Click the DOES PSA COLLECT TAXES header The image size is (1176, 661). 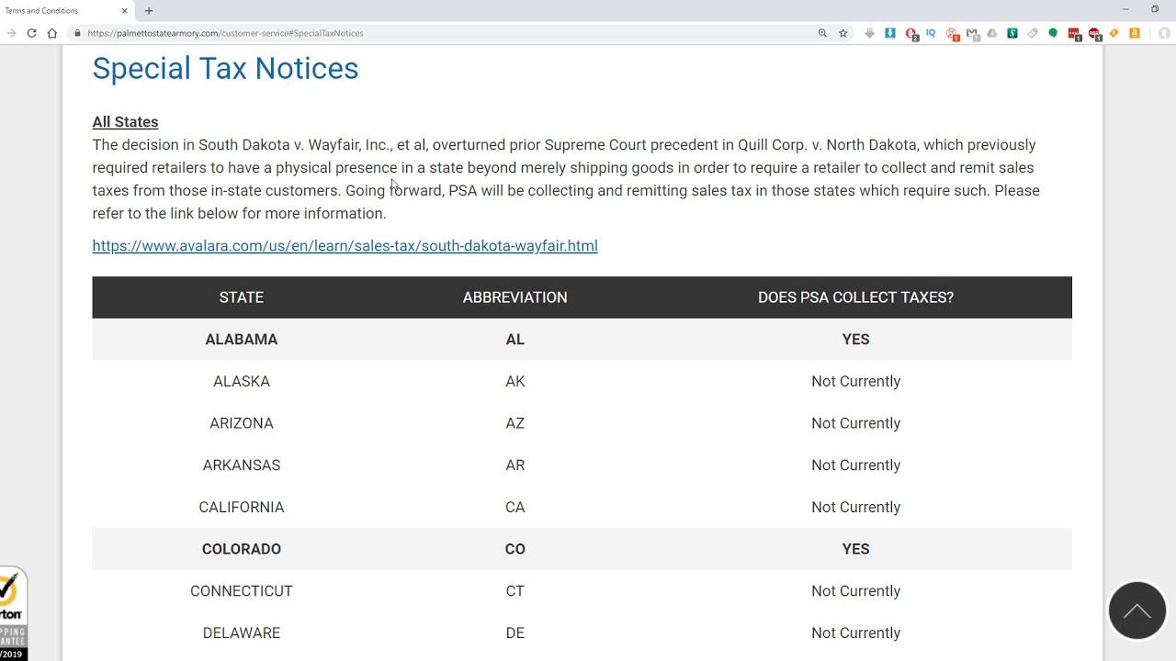pos(855,297)
